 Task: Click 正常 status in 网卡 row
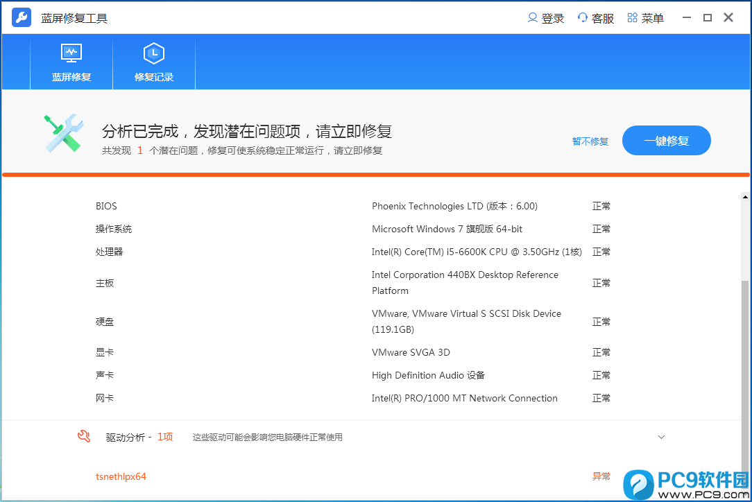click(601, 398)
